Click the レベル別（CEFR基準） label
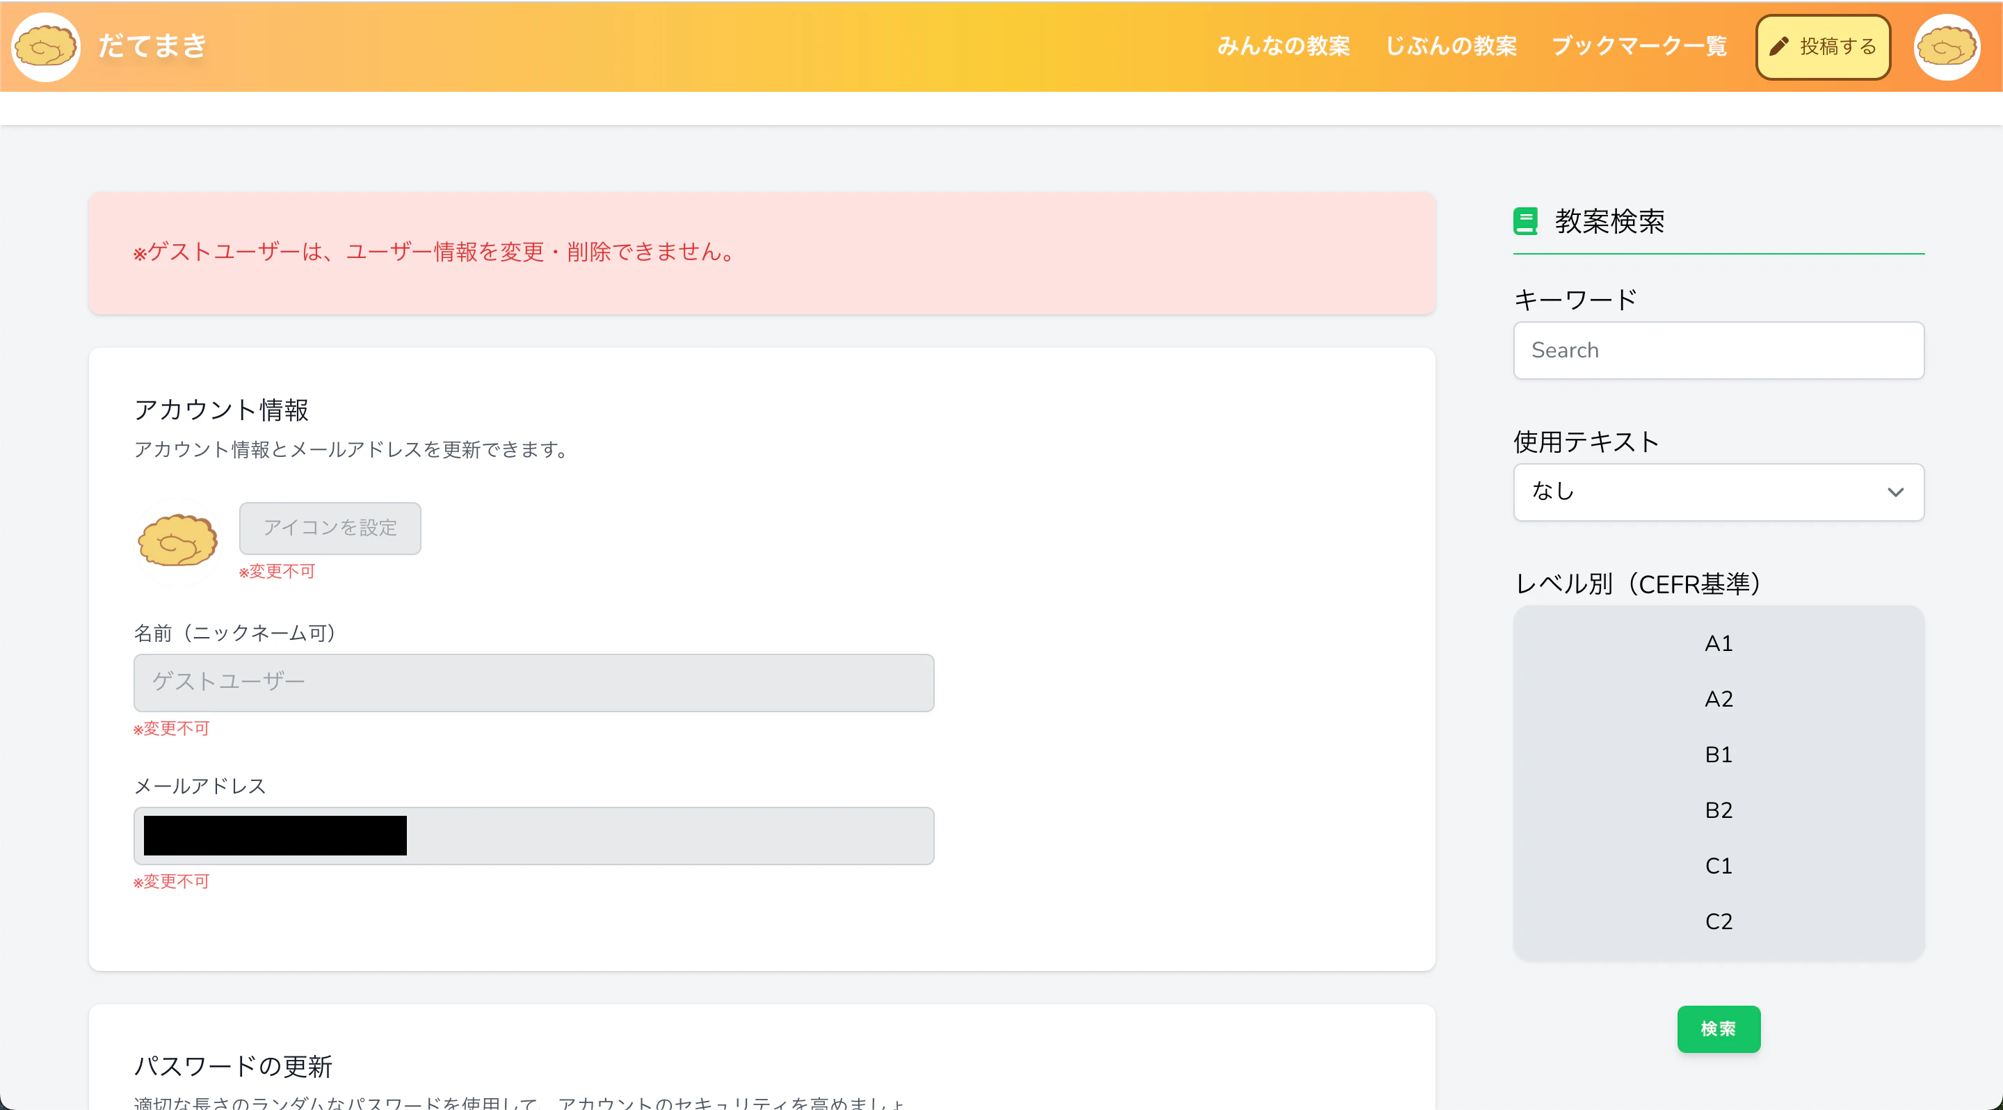 click(1638, 584)
